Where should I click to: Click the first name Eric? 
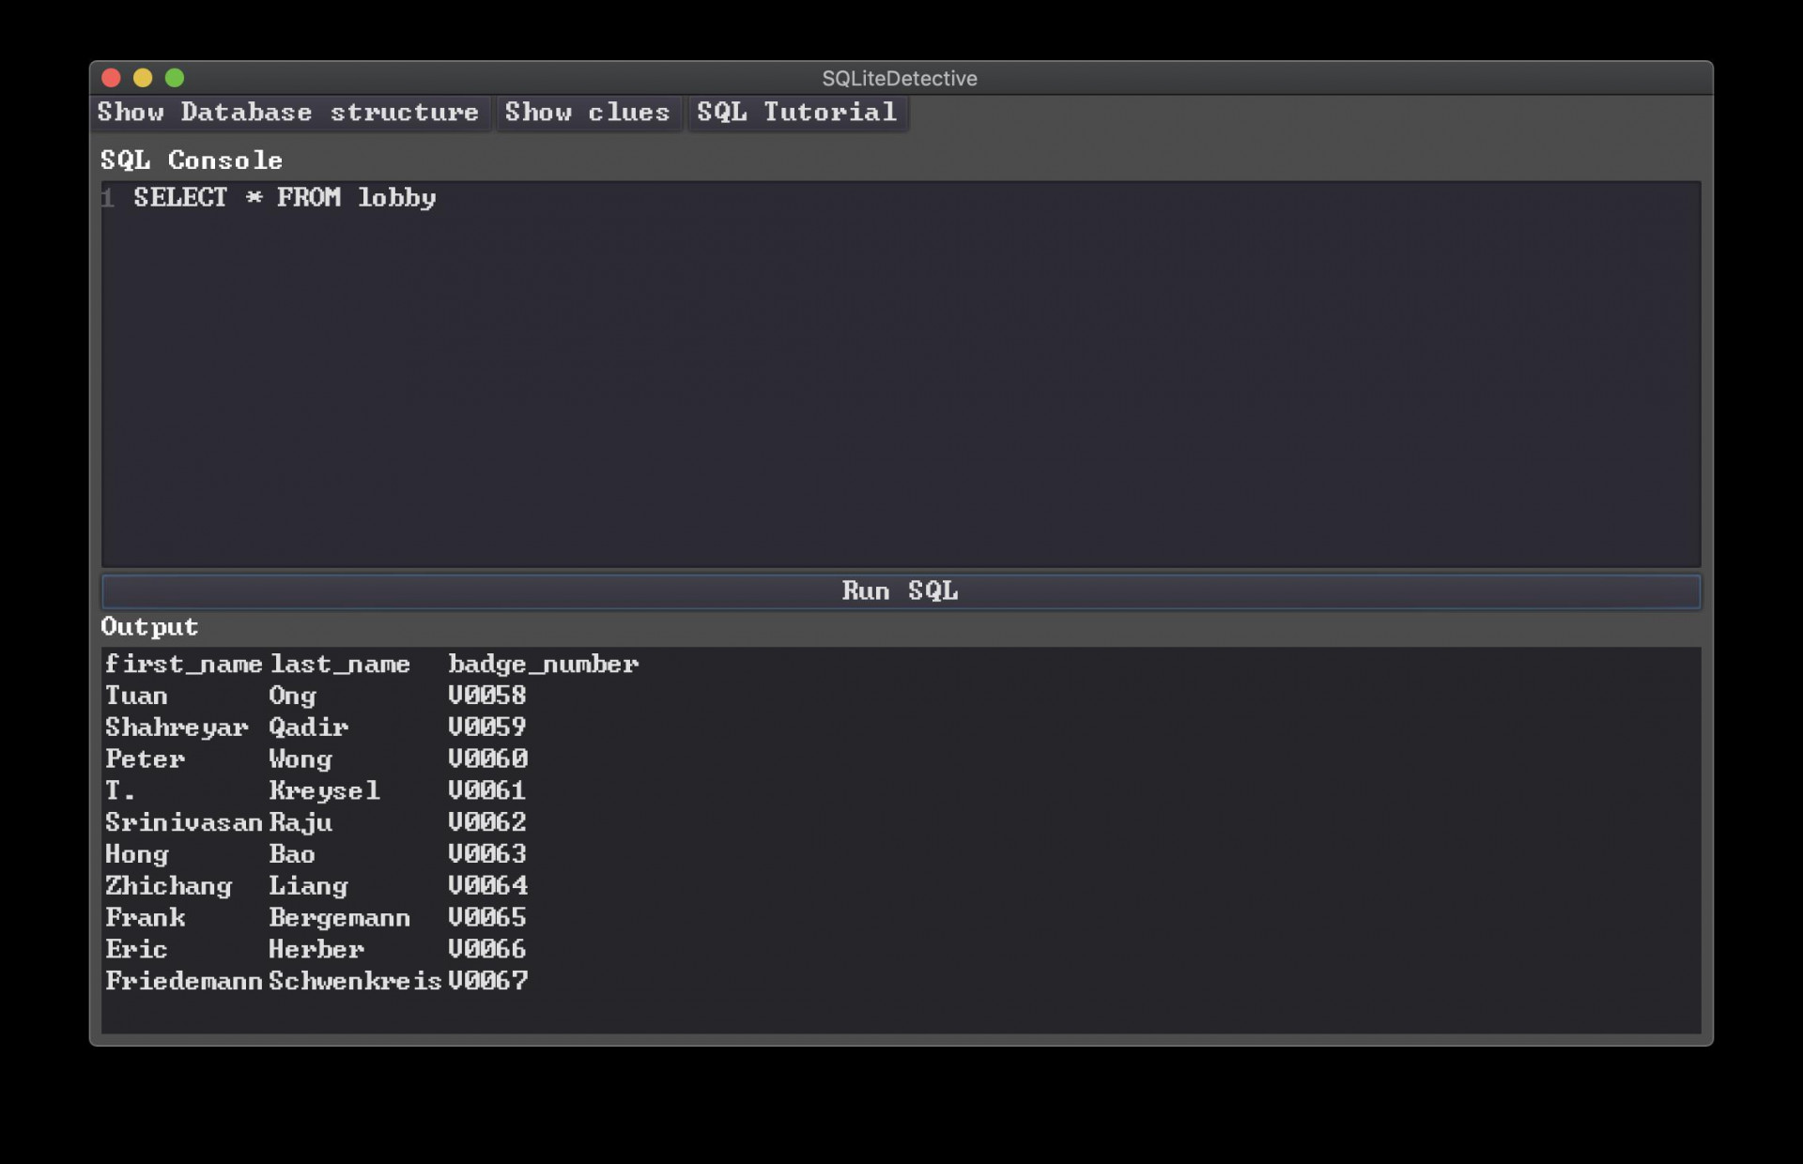pyautogui.click(x=136, y=951)
